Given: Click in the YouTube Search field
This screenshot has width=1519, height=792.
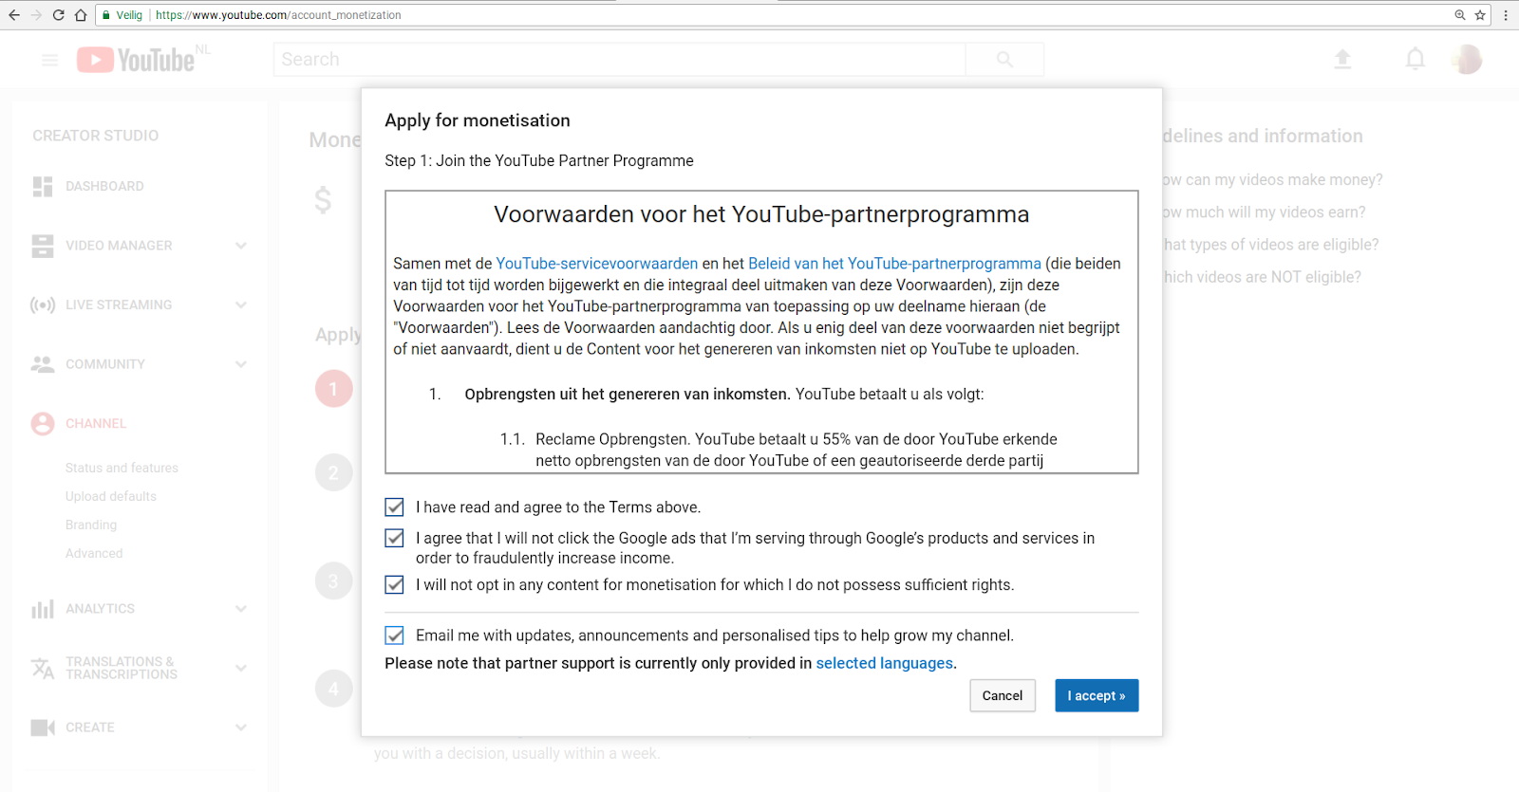Looking at the screenshot, I should [x=619, y=60].
